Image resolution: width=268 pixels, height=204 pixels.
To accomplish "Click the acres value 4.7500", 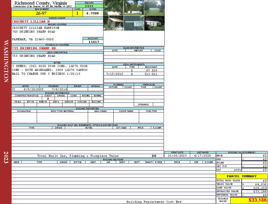I will 93,14.
